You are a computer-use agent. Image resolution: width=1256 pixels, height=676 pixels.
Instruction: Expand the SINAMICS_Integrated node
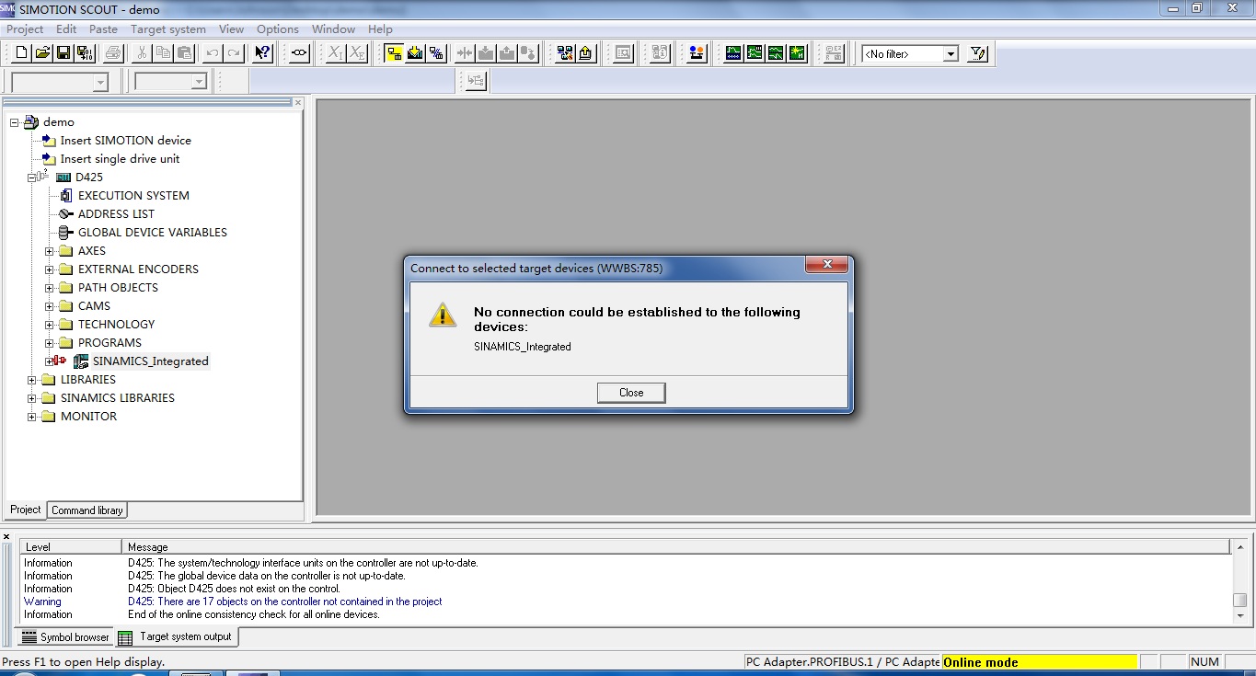50,361
